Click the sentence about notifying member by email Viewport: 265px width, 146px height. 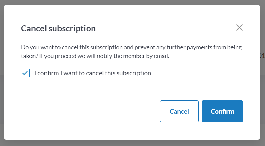click(x=104, y=56)
